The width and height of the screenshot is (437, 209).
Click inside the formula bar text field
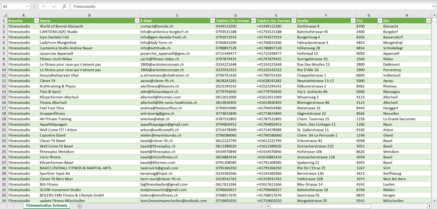pyautogui.click(x=242, y=6)
